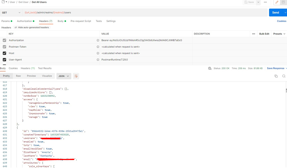Uncheck the Host header checkbox
287x168 pixels.
(x=4, y=53)
